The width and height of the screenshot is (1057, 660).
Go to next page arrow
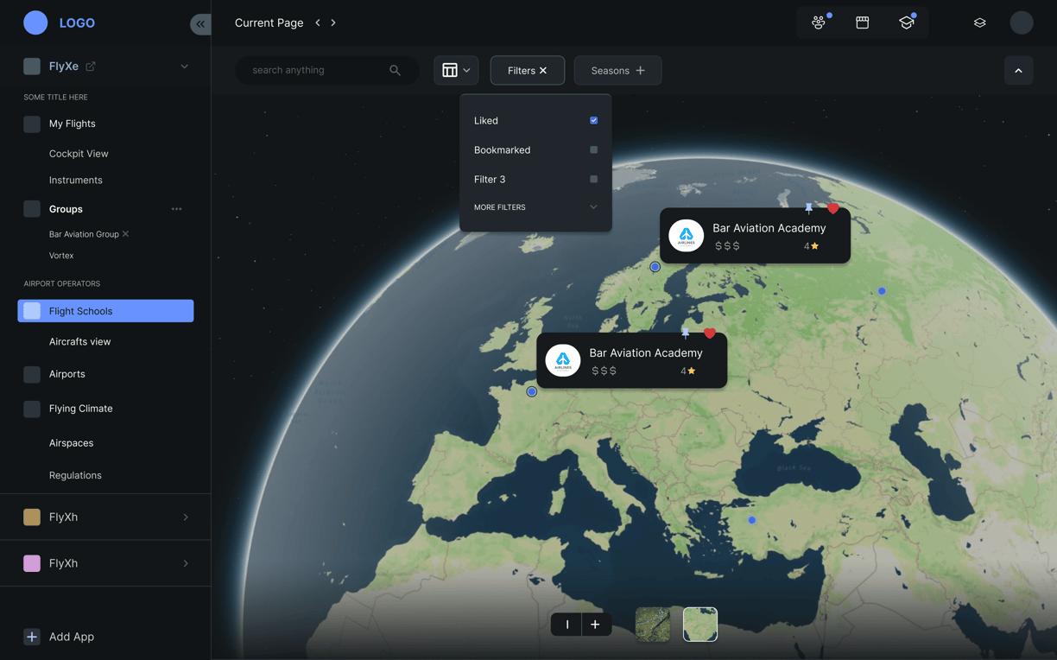pyautogui.click(x=333, y=22)
